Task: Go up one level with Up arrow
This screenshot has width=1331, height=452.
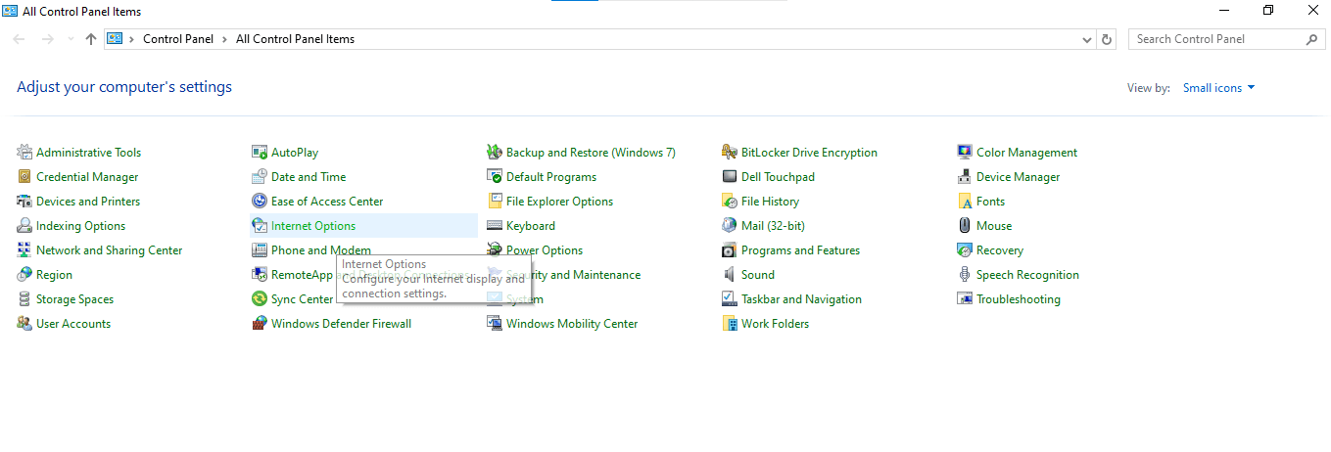Action: pos(91,39)
